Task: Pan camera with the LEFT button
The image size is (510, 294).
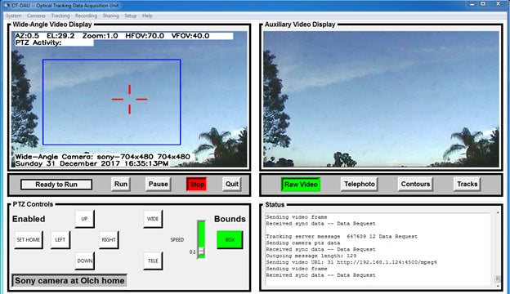Action: coord(60,240)
